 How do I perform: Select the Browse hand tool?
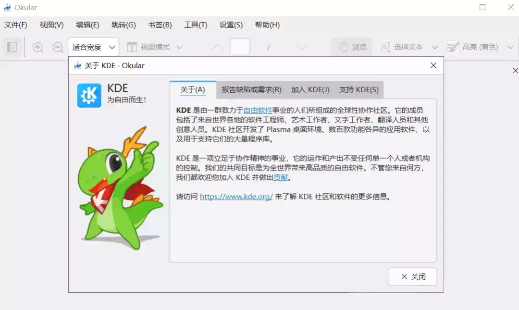(x=352, y=47)
